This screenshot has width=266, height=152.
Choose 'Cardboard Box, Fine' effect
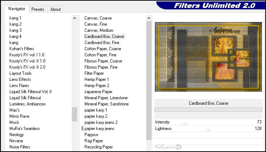tap(102, 43)
